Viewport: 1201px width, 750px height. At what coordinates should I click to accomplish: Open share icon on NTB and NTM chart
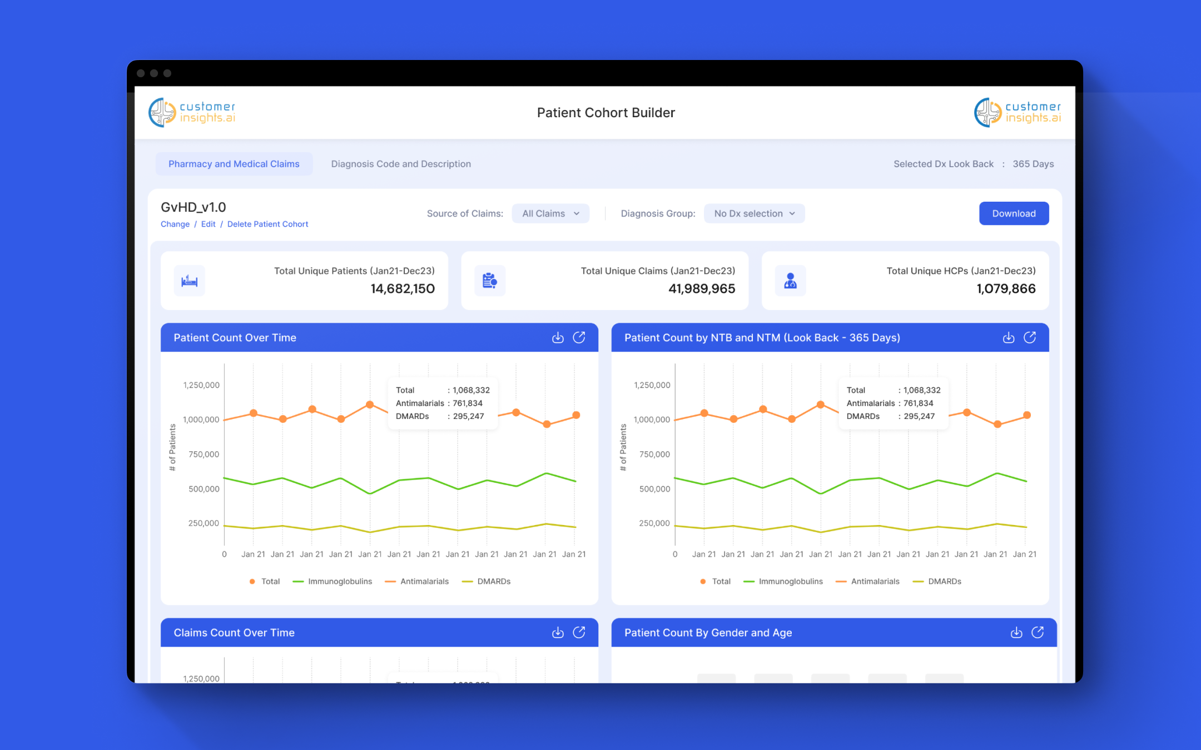[x=1030, y=338]
